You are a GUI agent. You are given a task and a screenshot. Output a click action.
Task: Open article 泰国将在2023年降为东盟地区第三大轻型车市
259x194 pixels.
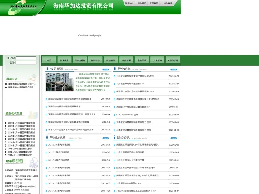(x=138, y=99)
